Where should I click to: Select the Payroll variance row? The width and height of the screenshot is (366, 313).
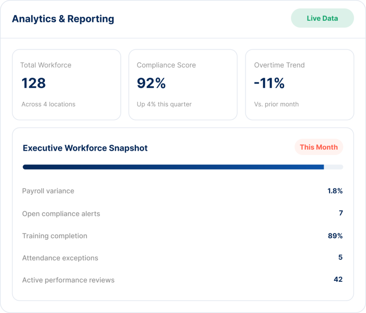tap(183, 191)
